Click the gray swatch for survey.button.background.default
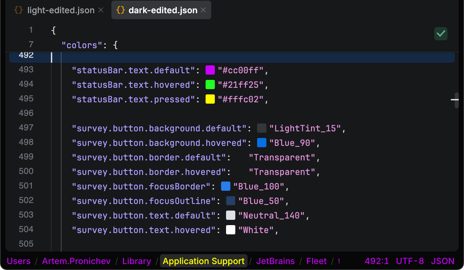This screenshot has height=270, width=464. coord(261,128)
